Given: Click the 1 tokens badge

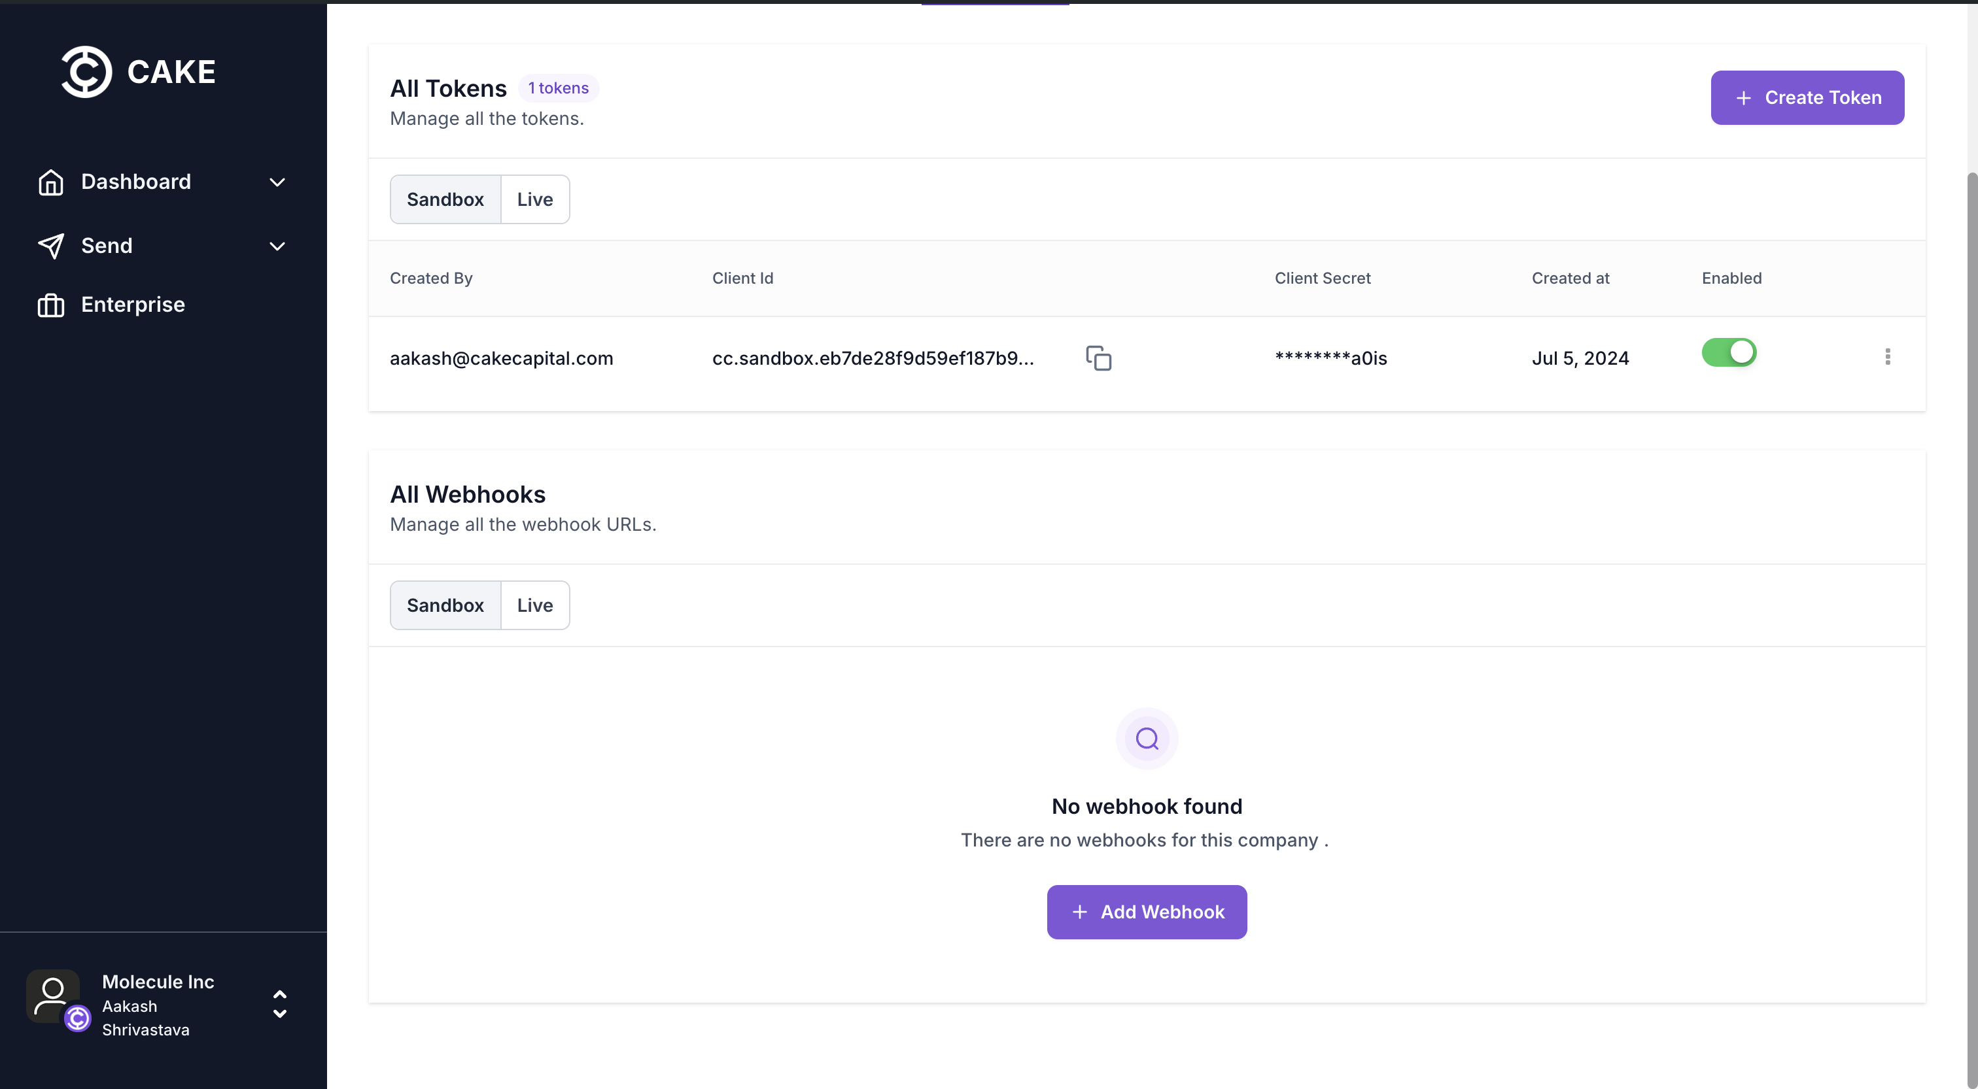Looking at the screenshot, I should click(558, 88).
